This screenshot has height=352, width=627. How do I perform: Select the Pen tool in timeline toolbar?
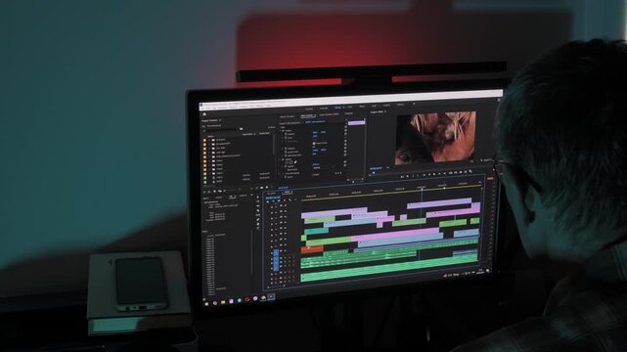point(257,220)
